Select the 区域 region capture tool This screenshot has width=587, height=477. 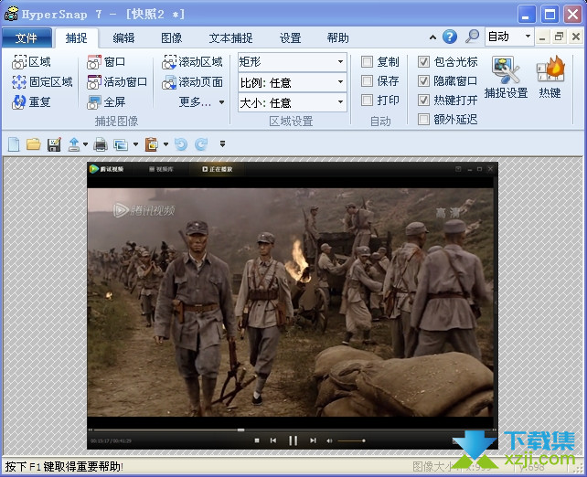[x=31, y=62]
